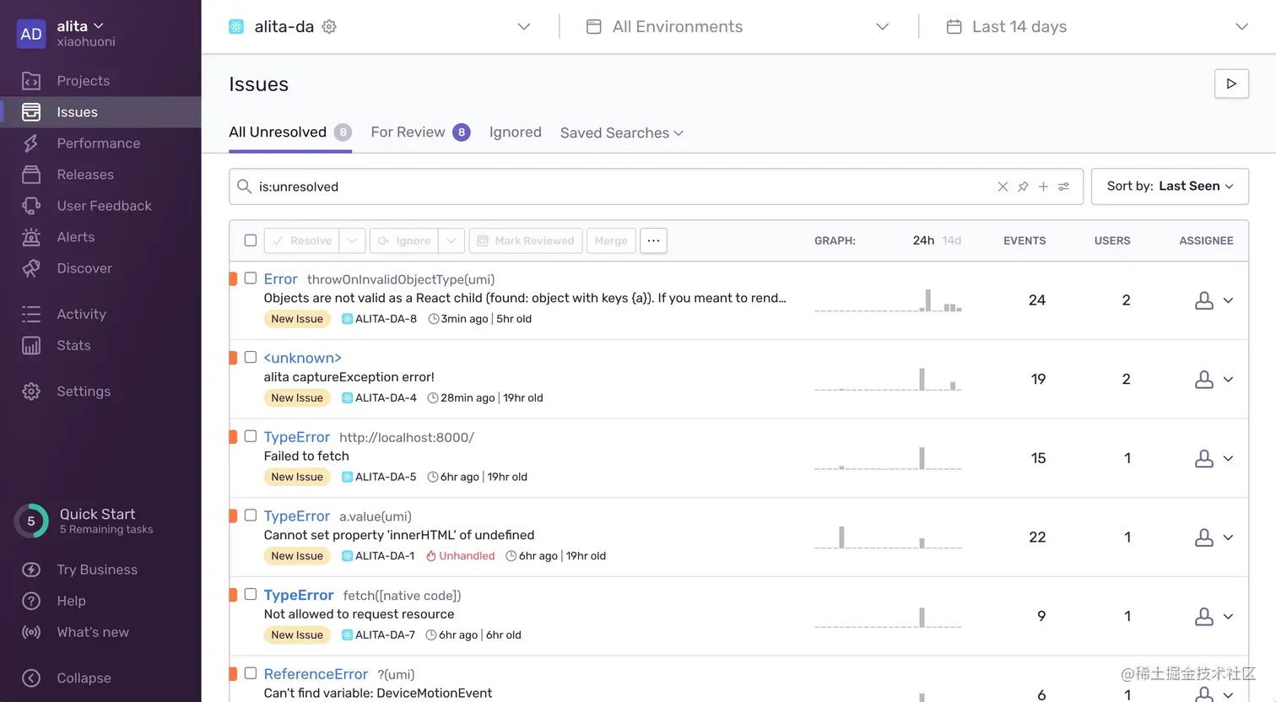Viewport: 1276px width, 702px height.
Task: Click the Merge button
Action: pyautogui.click(x=611, y=240)
